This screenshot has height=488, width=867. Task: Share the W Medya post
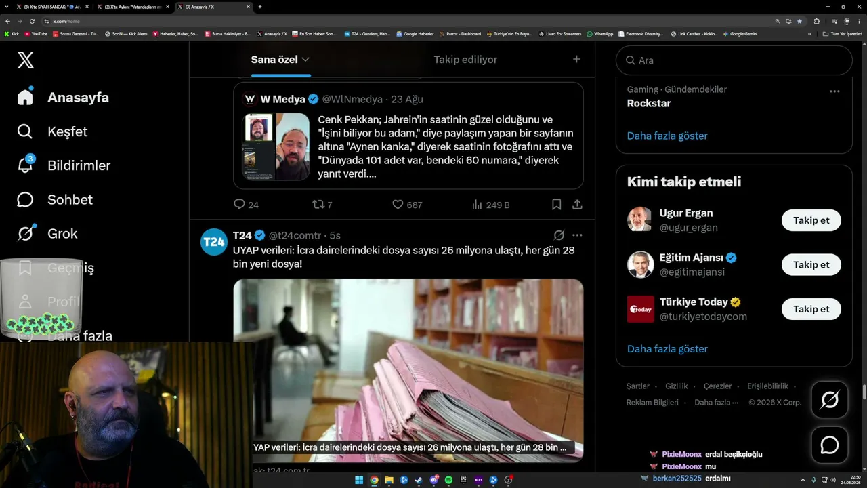[577, 204]
